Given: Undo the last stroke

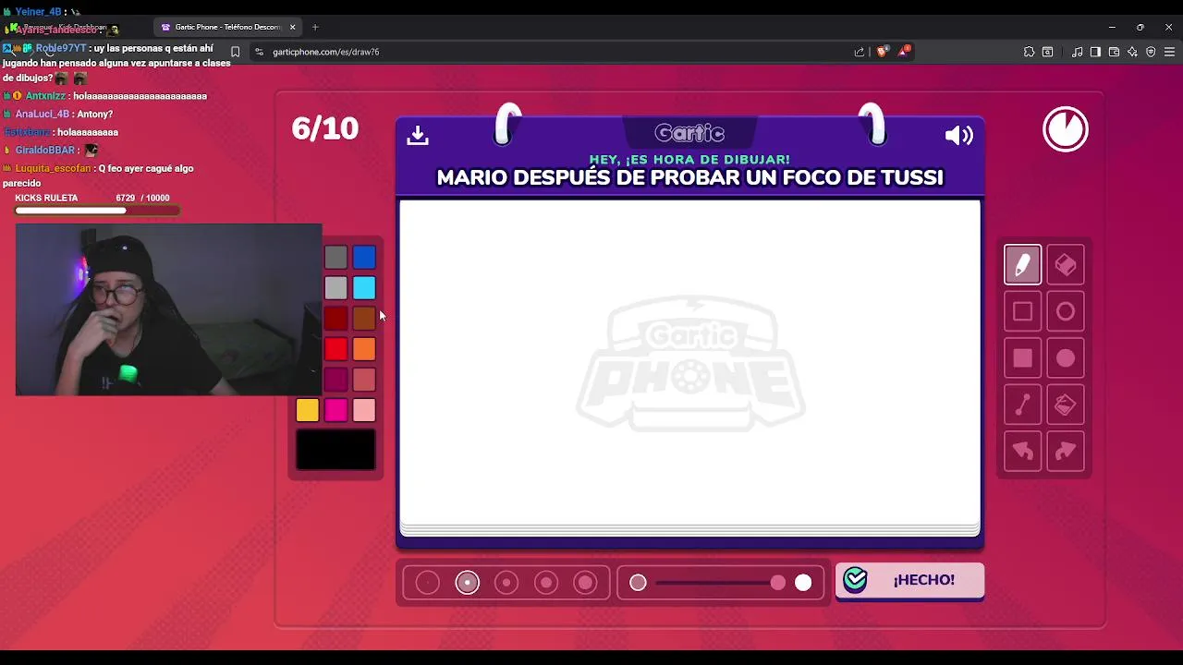Looking at the screenshot, I should (1022, 451).
